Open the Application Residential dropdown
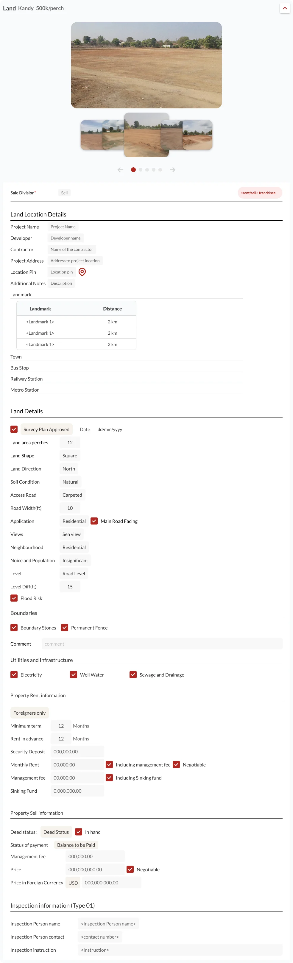Viewport: 293px width, 963px height. (74, 521)
